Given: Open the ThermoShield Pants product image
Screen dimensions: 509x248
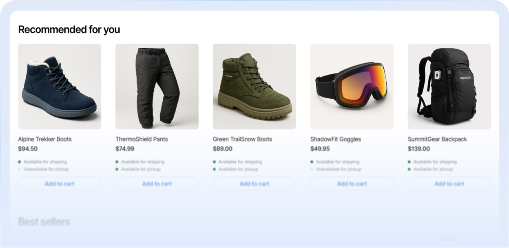Looking at the screenshot, I should [x=157, y=86].
